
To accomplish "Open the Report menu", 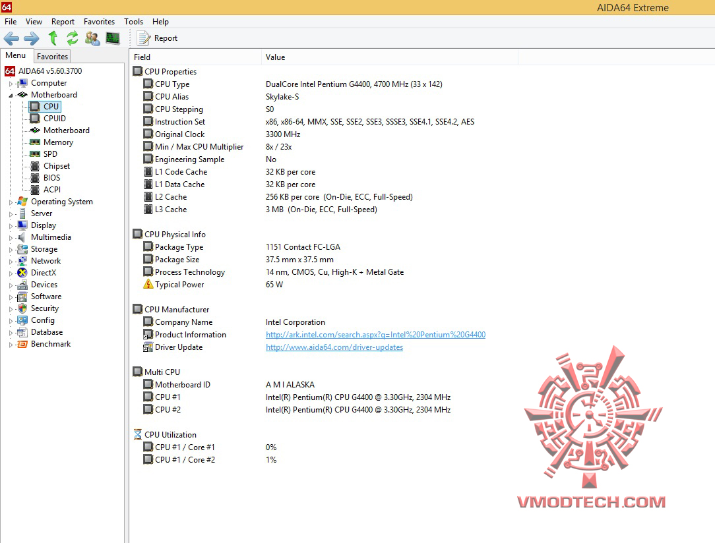I will click(x=63, y=21).
